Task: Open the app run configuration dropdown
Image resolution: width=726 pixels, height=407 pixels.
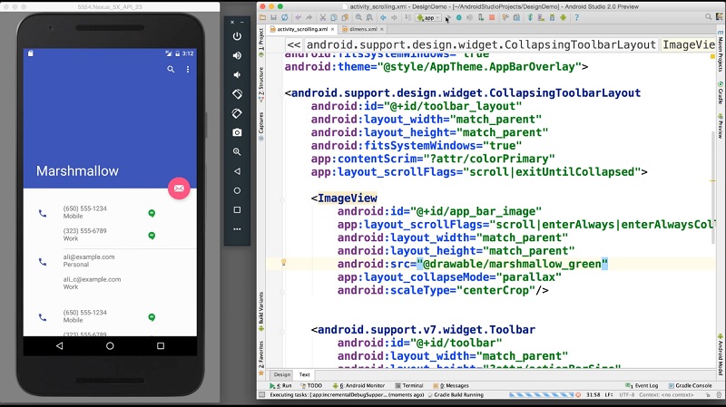Action: pos(428,17)
